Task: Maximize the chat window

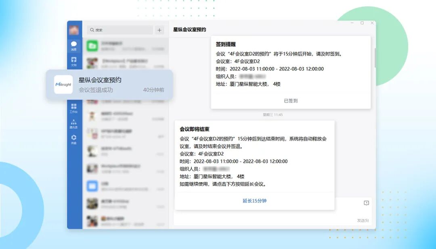Action: (x=362, y=23)
